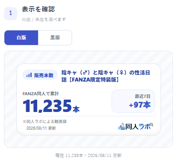Click the 白版 / 黒版を選べます subtitle

(x=44, y=19)
